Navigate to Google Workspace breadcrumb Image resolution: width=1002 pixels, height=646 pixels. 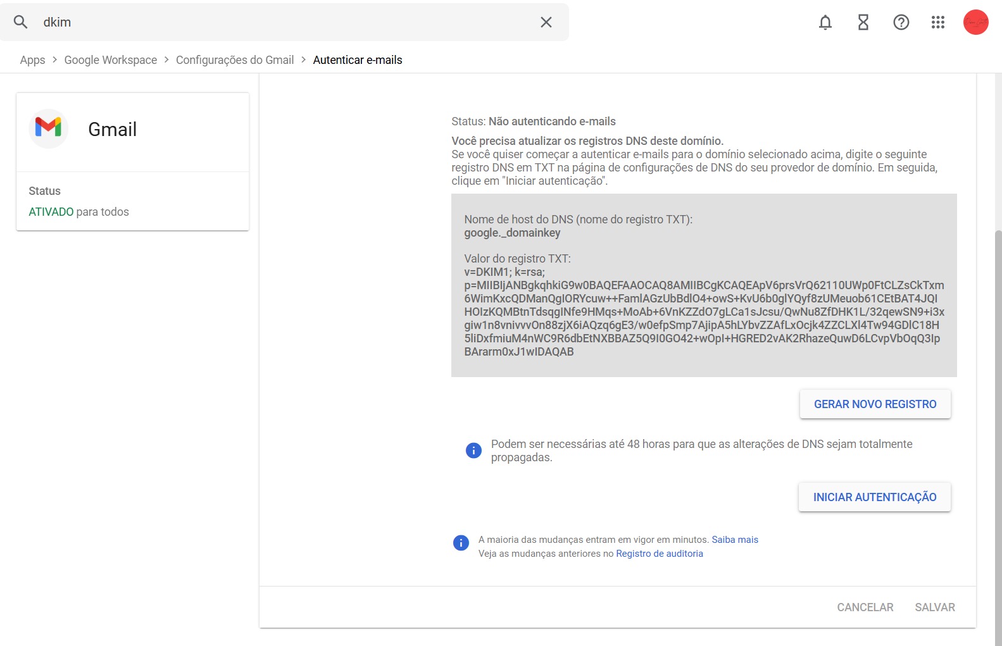(111, 60)
